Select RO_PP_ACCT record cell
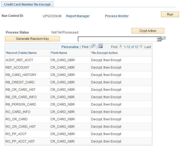Image resolution: width=181 pixels, height=147 pixels. pos(28,134)
